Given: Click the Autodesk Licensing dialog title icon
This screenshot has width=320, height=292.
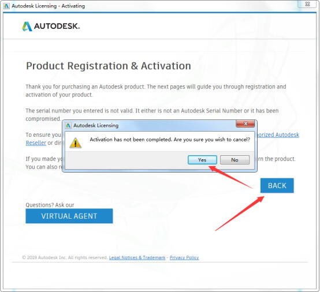Looking at the screenshot, I should pos(68,125).
